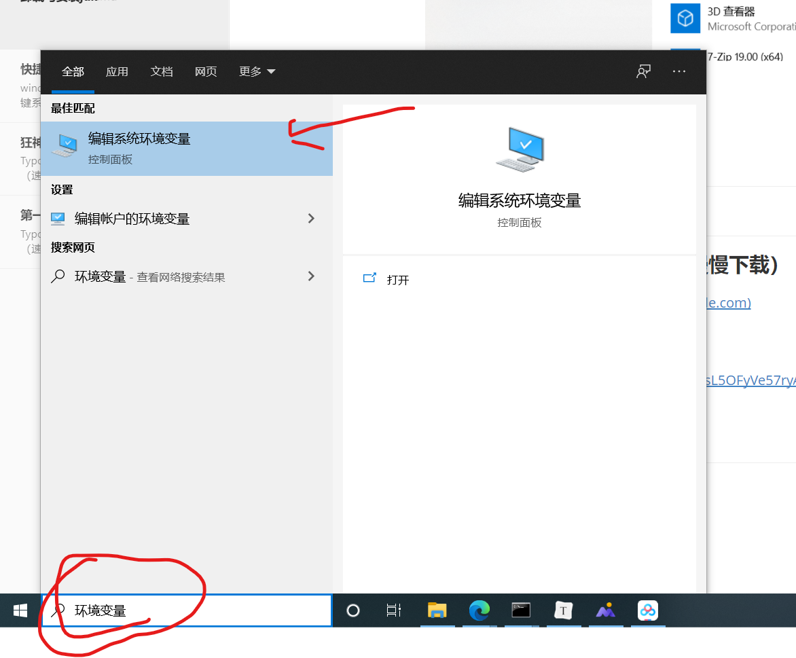The height and width of the screenshot is (658, 796).
Task: Start Microsoft Edge from the taskbar
Action: click(x=480, y=610)
